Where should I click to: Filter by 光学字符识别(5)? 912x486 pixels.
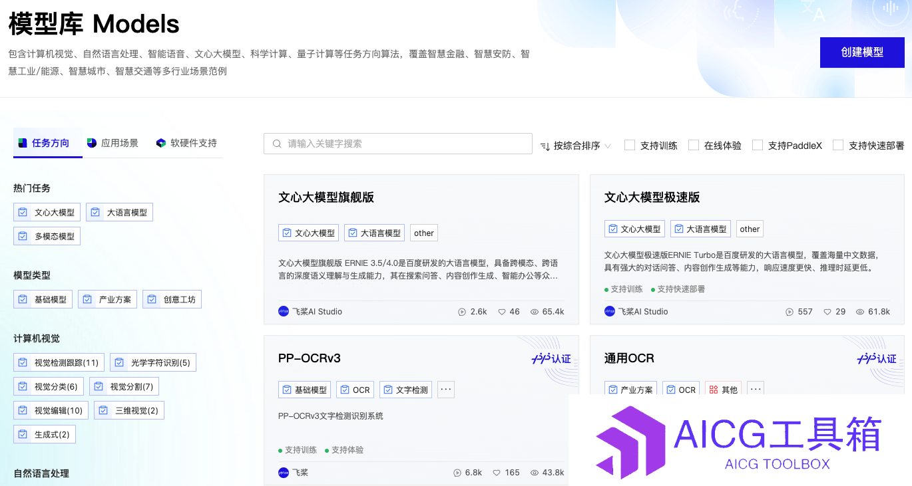(153, 362)
